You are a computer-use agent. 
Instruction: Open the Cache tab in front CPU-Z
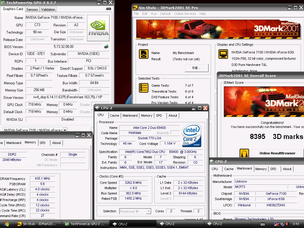(x=114, y=115)
